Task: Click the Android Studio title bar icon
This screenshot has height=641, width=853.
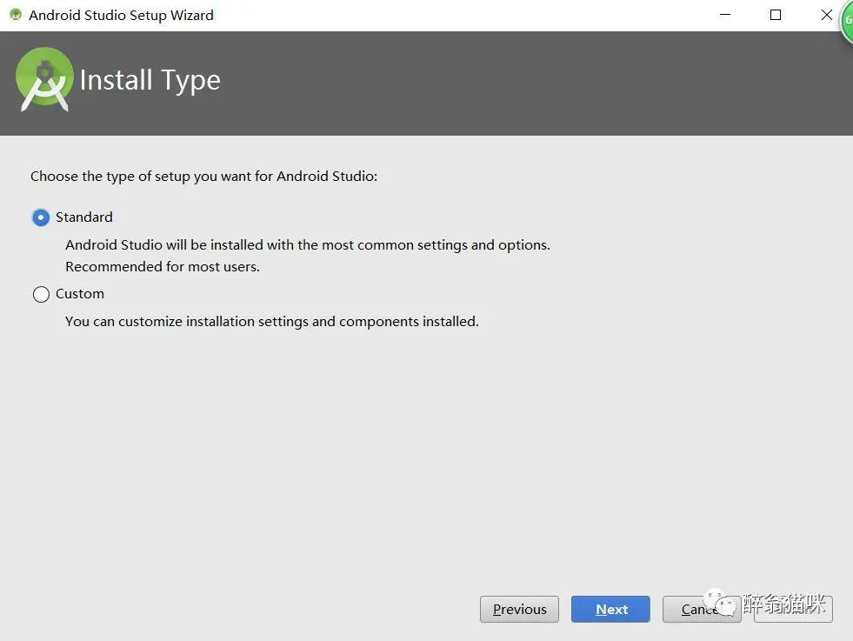Action: click(16, 15)
